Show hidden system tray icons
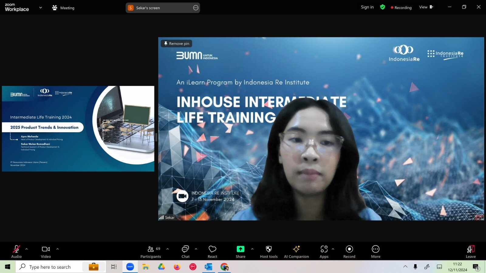Image resolution: width=486 pixels, height=273 pixels. tap(405, 267)
